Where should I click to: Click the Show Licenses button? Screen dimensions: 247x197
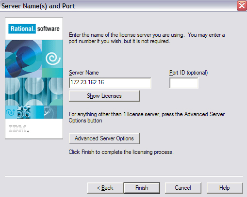coord(104,96)
